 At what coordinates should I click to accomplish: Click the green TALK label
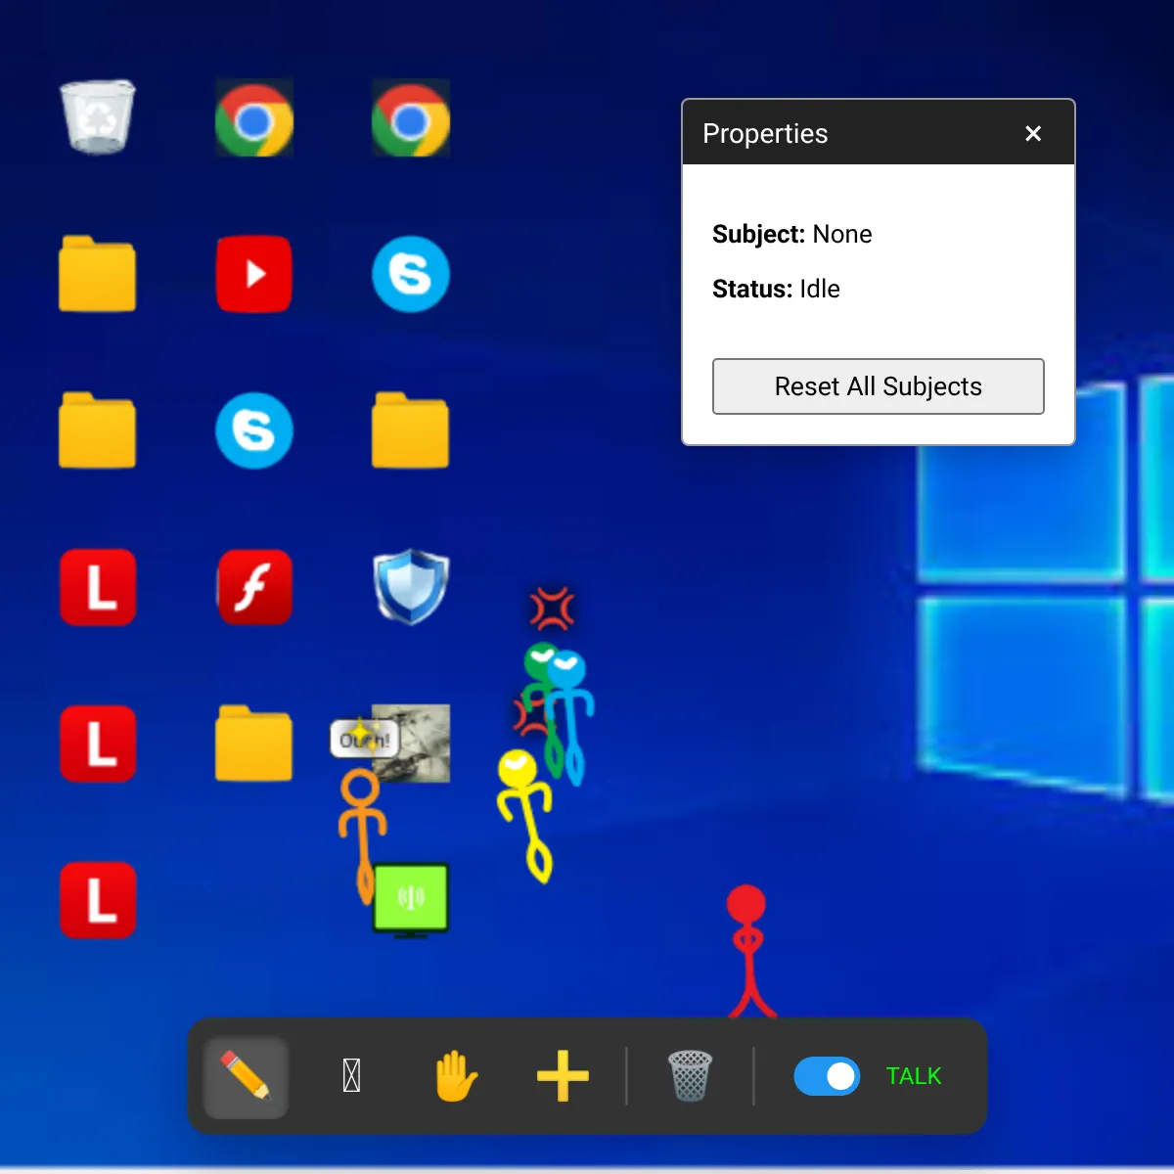click(x=913, y=1076)
